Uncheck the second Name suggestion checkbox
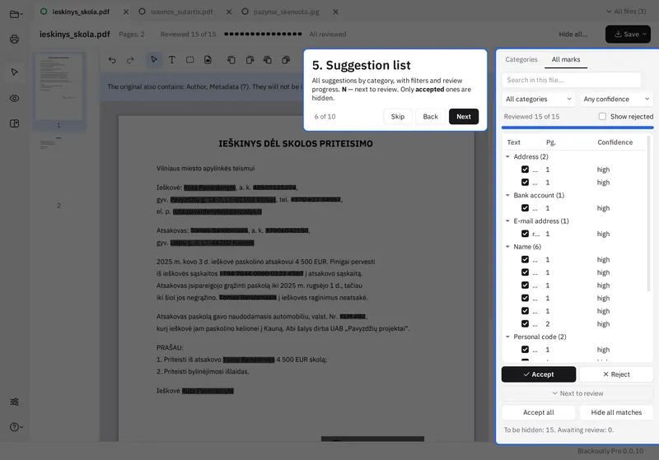This screenshot has width=659, height=460. 525,272
